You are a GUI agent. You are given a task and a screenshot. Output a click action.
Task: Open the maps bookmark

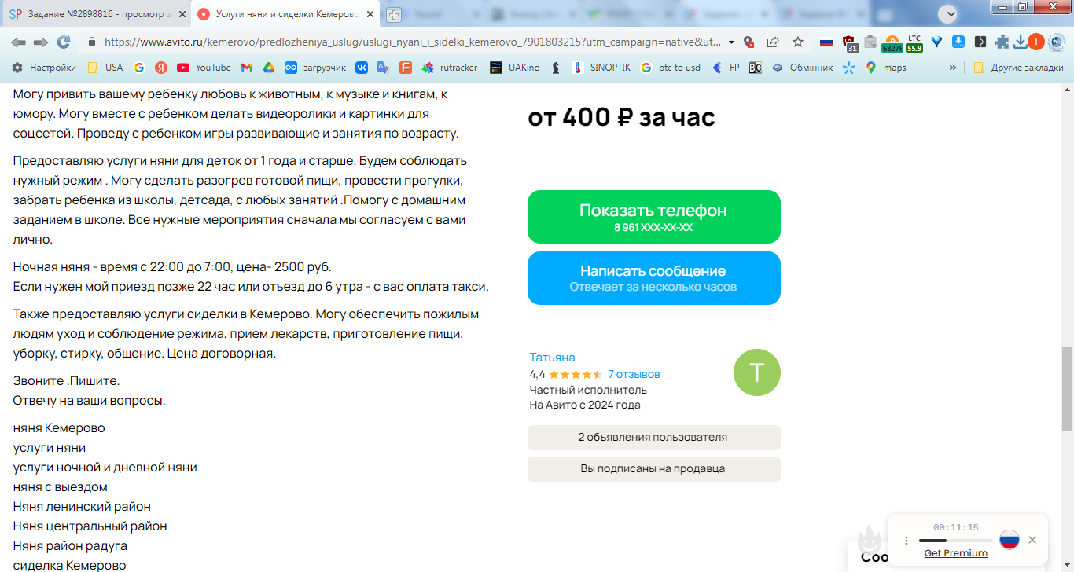(886, 68)
